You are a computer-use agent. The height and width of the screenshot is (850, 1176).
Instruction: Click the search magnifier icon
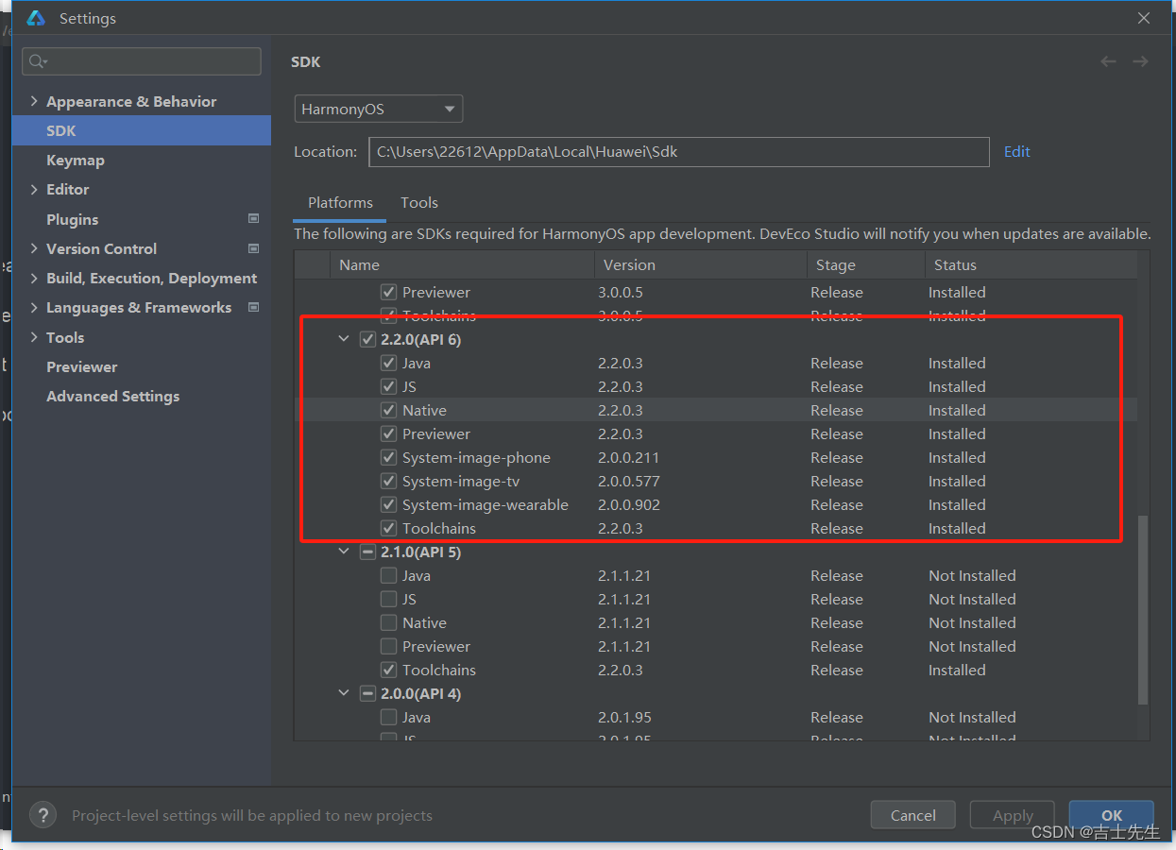pyautogui.click(x=37, y=61)
